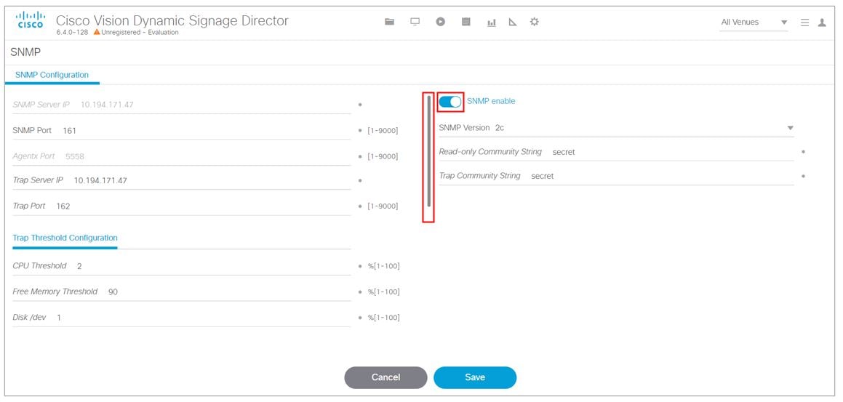
Task: Click the SNMP page heading
Action: [25, 52]
